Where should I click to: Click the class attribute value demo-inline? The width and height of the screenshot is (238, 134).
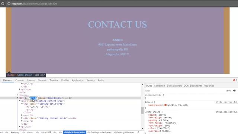point(55,98)
